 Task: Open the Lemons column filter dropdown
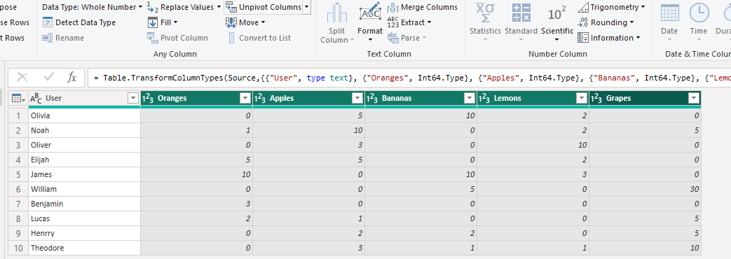coord(582,98)
